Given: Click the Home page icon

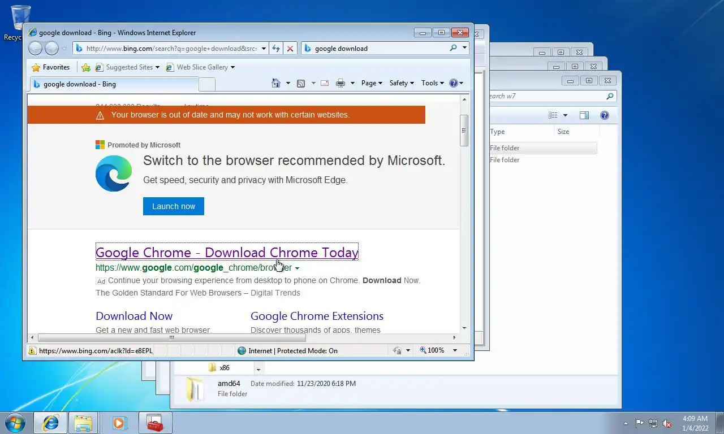Looking at the screenshot, I should click(x=276, y=83).
